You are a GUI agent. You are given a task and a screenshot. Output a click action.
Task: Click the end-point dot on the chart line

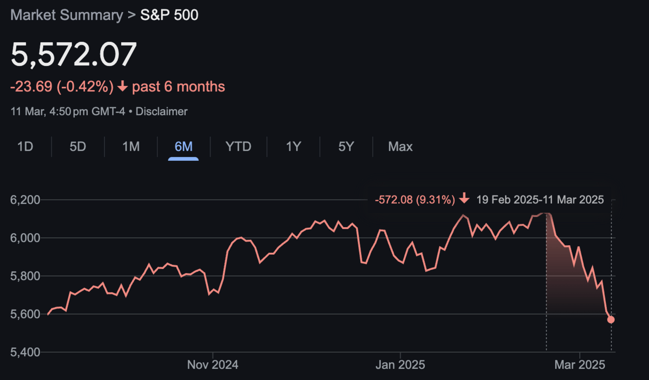(611, 320)
